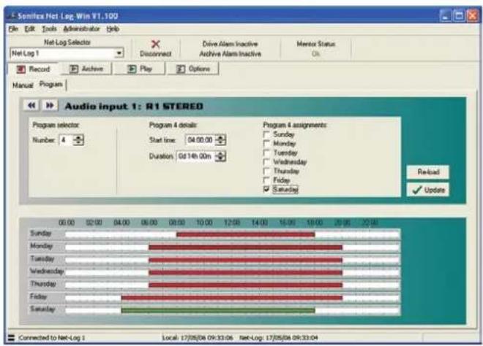Go to previous audio input with rewind arrows
Image resolution: width=483 pixels, height=346 pixels.
[31, 105]
